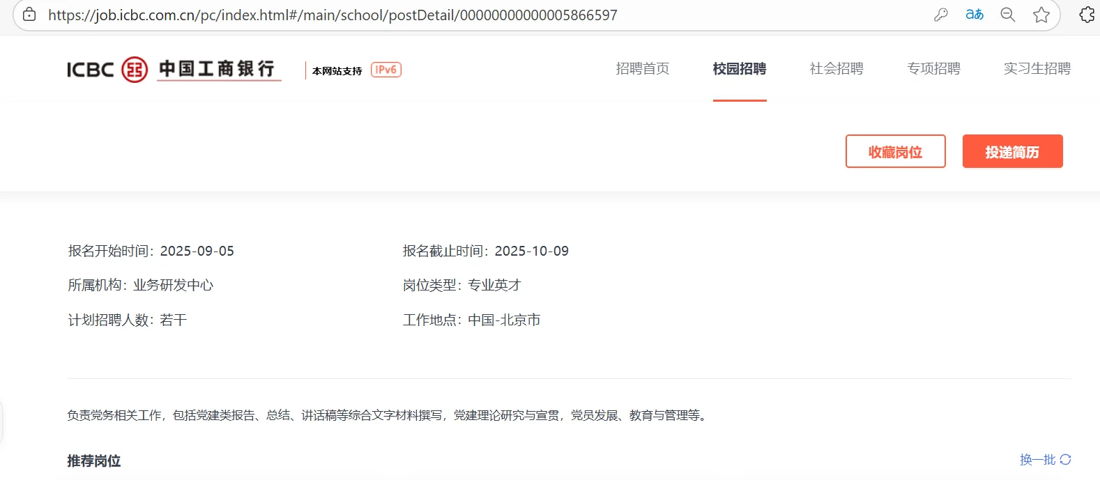The width and height of the screenshot is (1100, 480).
Task: Click the site info lock icon
Action: click(x=29, y=15)
